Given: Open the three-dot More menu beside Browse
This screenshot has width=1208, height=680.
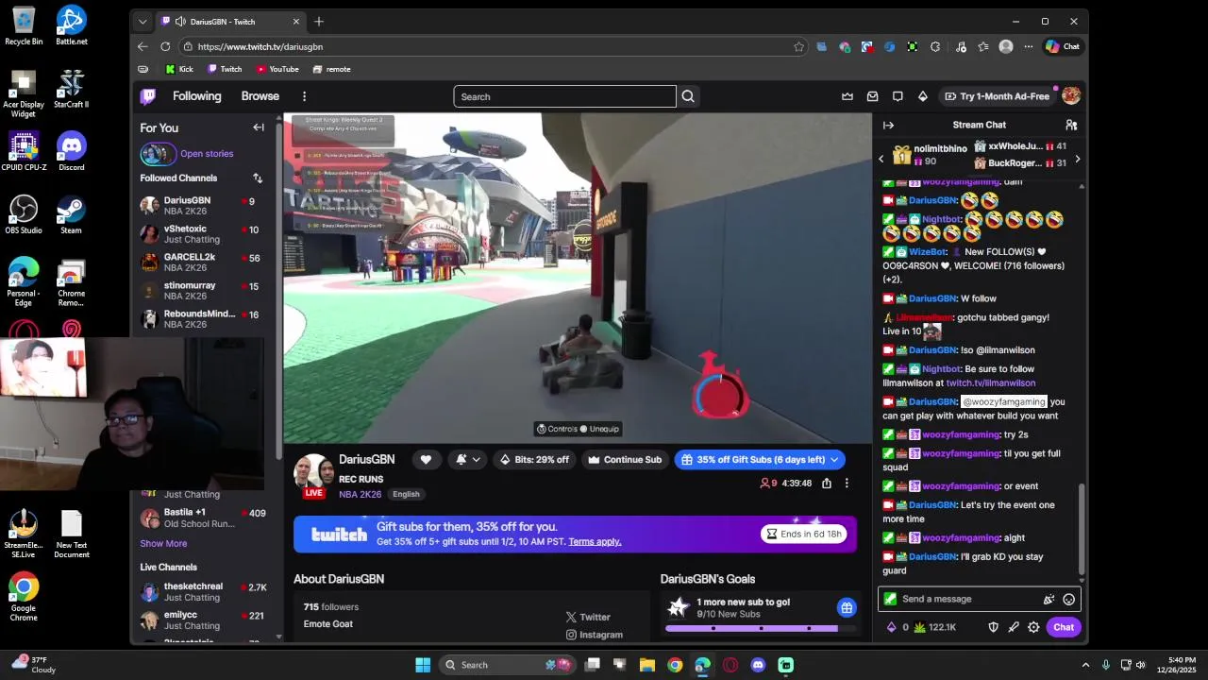Looking at the screenshot, I should pos(304,96).
